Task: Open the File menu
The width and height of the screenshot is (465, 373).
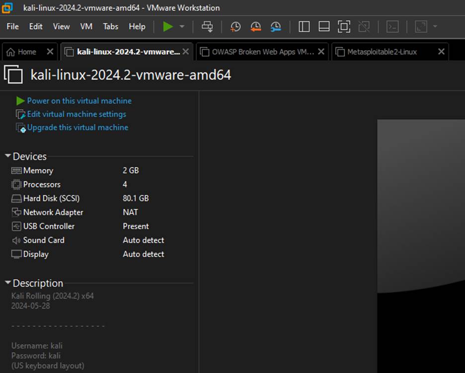Action: (x=12, y=26)
